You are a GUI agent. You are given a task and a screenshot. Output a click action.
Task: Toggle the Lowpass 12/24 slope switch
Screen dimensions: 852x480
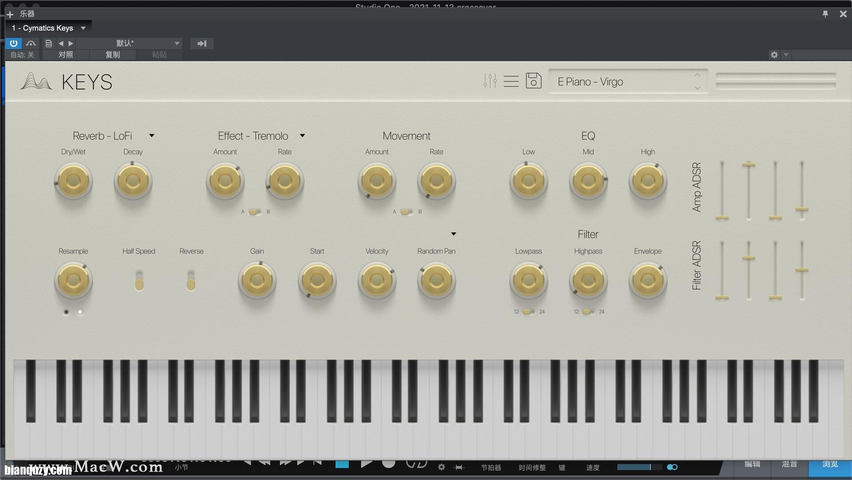point(529,312)
